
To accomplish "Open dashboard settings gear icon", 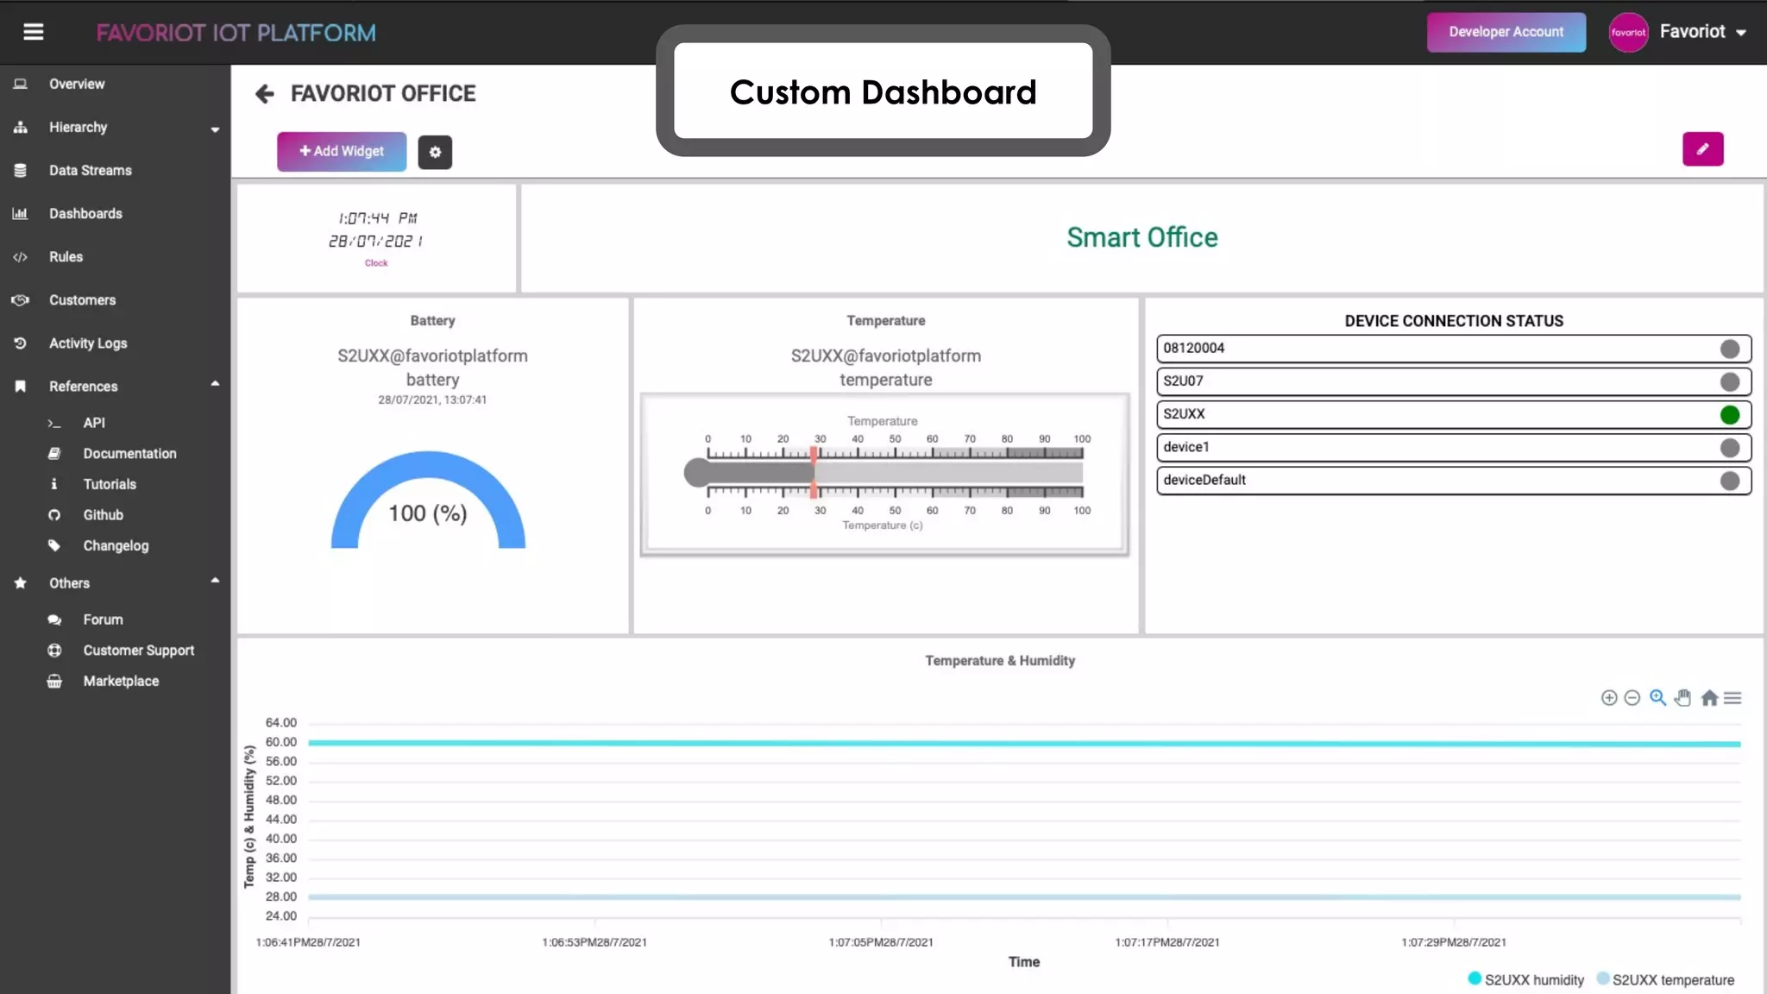I will pos(435,152).
